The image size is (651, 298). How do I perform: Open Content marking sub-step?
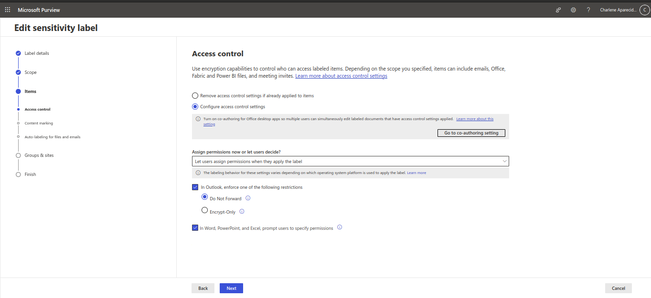39,123
